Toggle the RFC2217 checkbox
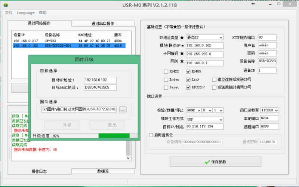This screenshot has width=299, height=187. point(188,87)
